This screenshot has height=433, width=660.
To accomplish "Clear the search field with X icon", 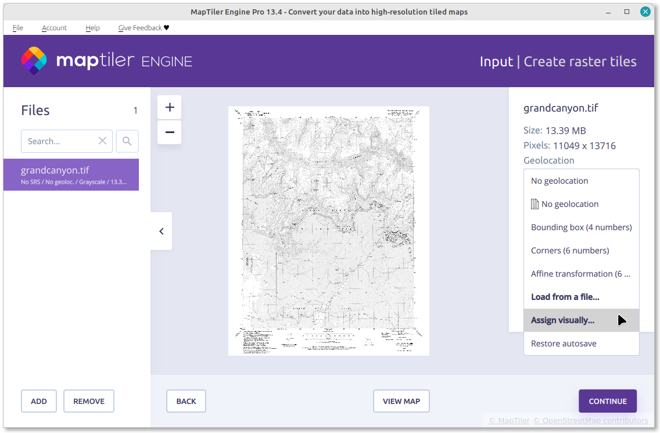I will [102, 141].
